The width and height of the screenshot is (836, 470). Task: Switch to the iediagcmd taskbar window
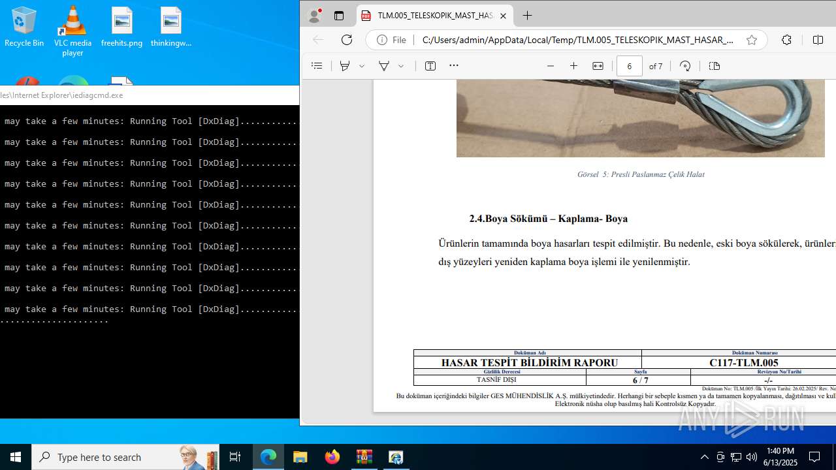pos(396,457)
